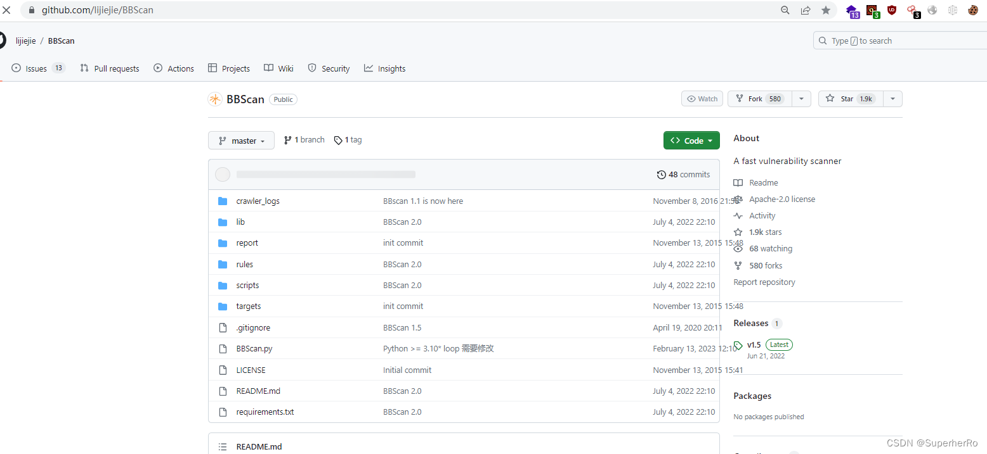
Task: Open the Readme link in About
Action: pyautogui.click(x=755, y=182)
